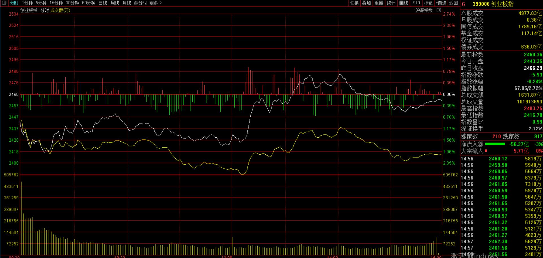Click the 总成交额 value 1631.87亿

tap(530, 95)
